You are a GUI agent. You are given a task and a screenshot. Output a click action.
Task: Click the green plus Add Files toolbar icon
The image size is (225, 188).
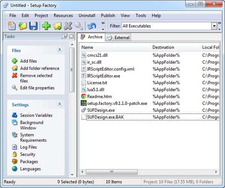[x=46, y=26]
